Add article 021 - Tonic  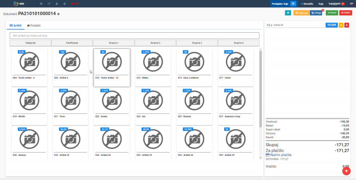pos(71,106)
